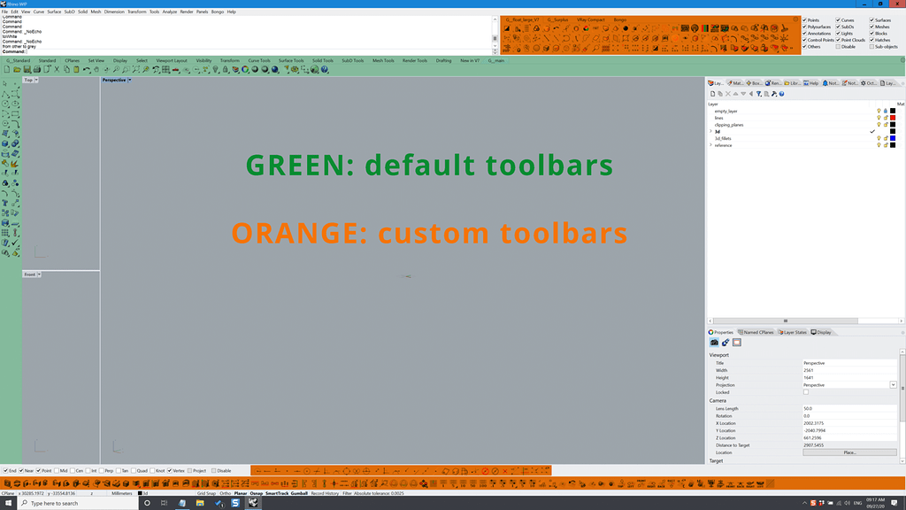Click the Rhino Options gear icon
906x510 pixels.
(295, 69)
